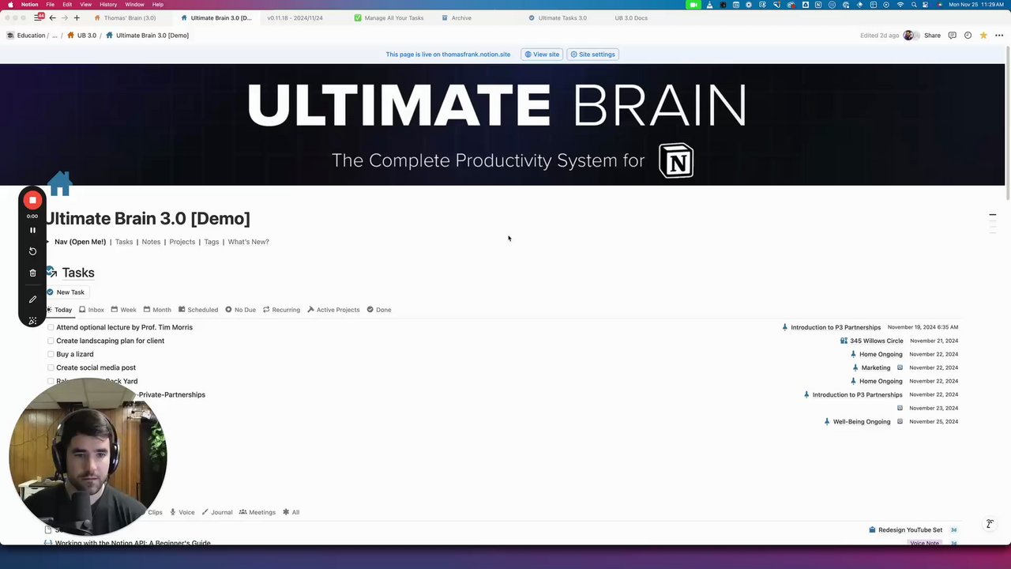Expand the Nav (Open Me!) toggle
This screenshot has height=569, width=1011.
tap(48, 242)
